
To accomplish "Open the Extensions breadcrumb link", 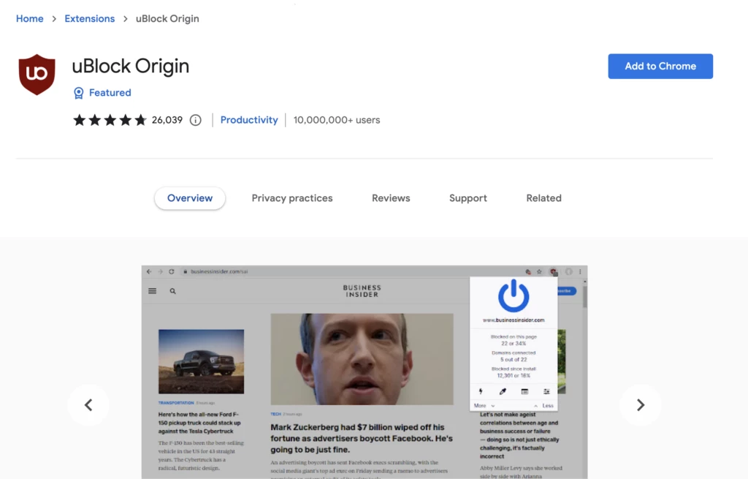I will 90,18.
